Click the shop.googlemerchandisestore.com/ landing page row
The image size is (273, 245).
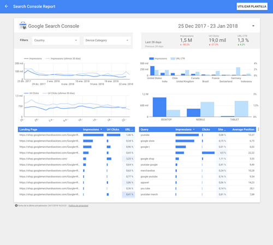pos(76,159)
